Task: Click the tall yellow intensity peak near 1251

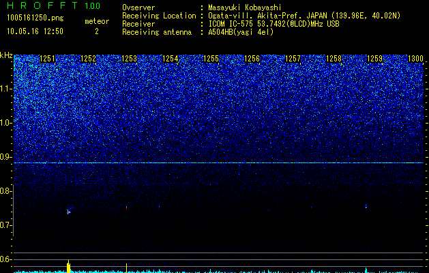Action: (68, 266)
